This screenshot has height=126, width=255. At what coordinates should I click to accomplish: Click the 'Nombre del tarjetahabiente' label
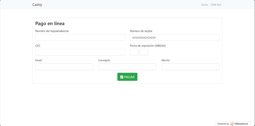(x=52, y=31)
